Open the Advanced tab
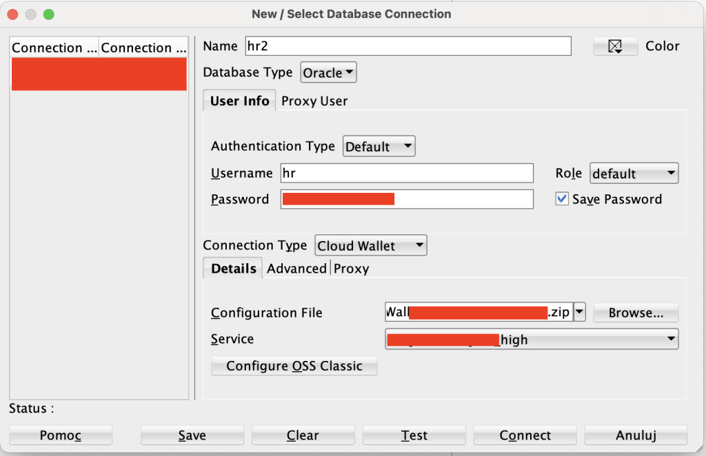The height and width of the screenshot is (456, 706). point(296,269)
